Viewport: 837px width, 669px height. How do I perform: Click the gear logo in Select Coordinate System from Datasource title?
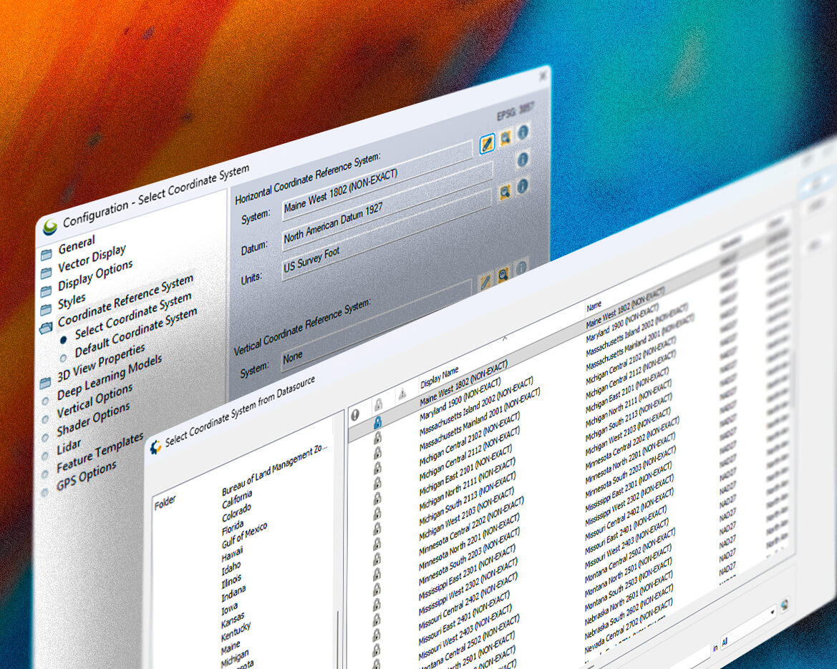(155, 447)
